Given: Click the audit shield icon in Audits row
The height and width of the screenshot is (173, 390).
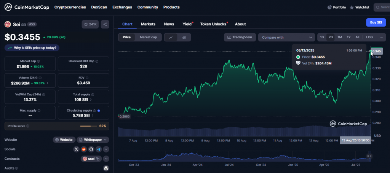Looking at the screenshot, I should coord(106,168).
